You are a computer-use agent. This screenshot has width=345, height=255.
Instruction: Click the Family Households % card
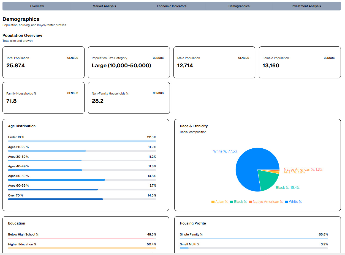[43, 98]
